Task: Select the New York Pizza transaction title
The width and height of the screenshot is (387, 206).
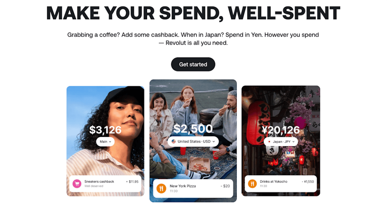Action: [x=183, y=186]
